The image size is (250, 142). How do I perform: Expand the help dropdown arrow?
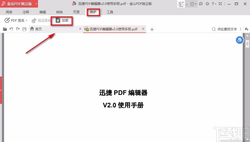[216, 4]
